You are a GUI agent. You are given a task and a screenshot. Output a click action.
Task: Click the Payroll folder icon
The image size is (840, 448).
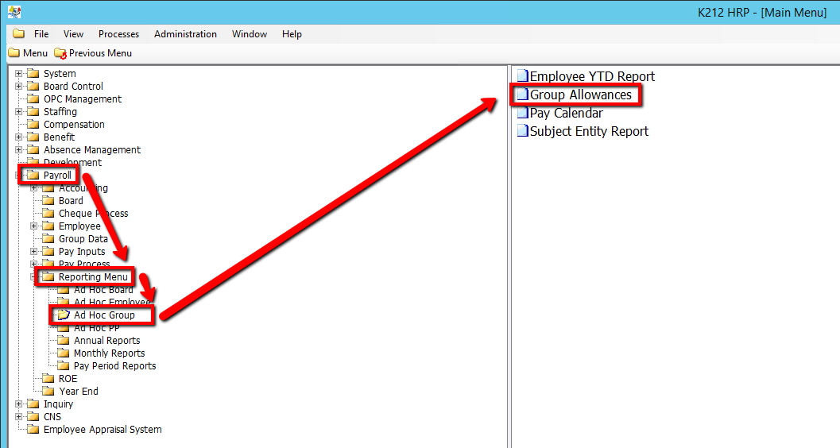(x=33, y=176)
